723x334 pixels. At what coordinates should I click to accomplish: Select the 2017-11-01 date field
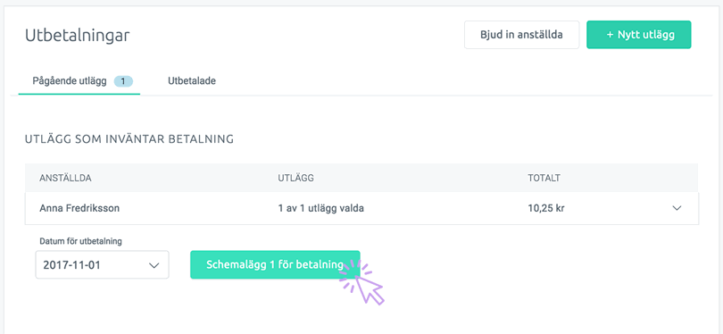point(103,265)
